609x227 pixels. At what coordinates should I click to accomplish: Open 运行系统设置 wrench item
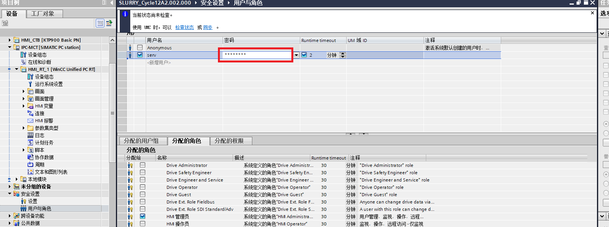48,84
